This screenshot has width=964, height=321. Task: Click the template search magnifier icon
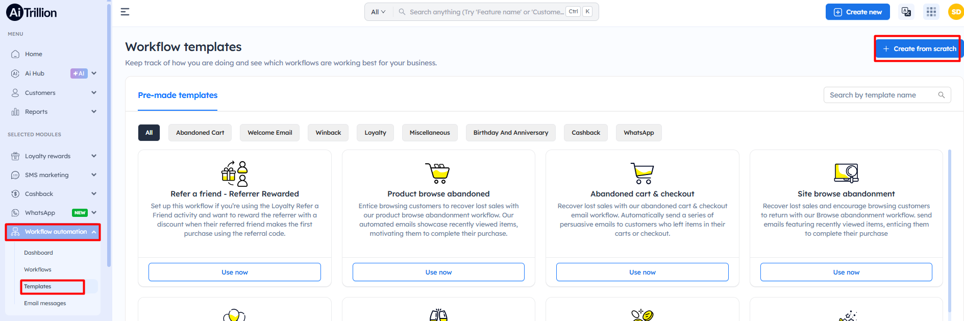(x=942, y=95)
